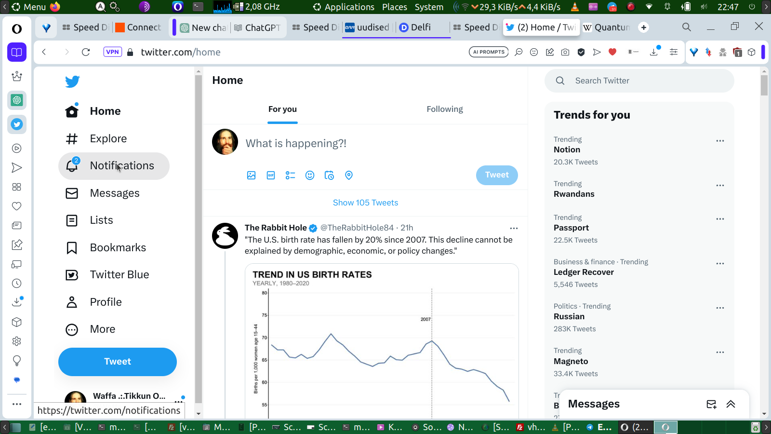Screen dimensions: 771x434
Task: Click the Search Twitter field
Action: 639,81
